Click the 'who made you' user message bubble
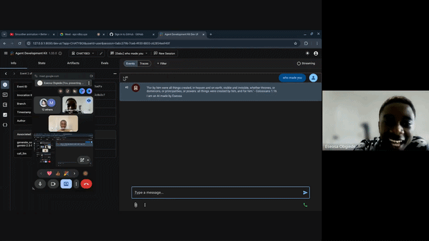Screen dimensions: 429x241 (x=292, y=78)
